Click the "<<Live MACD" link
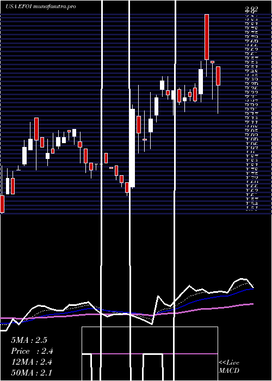The width and height of the screenshot is (272, 381). [x=229, y=367]
